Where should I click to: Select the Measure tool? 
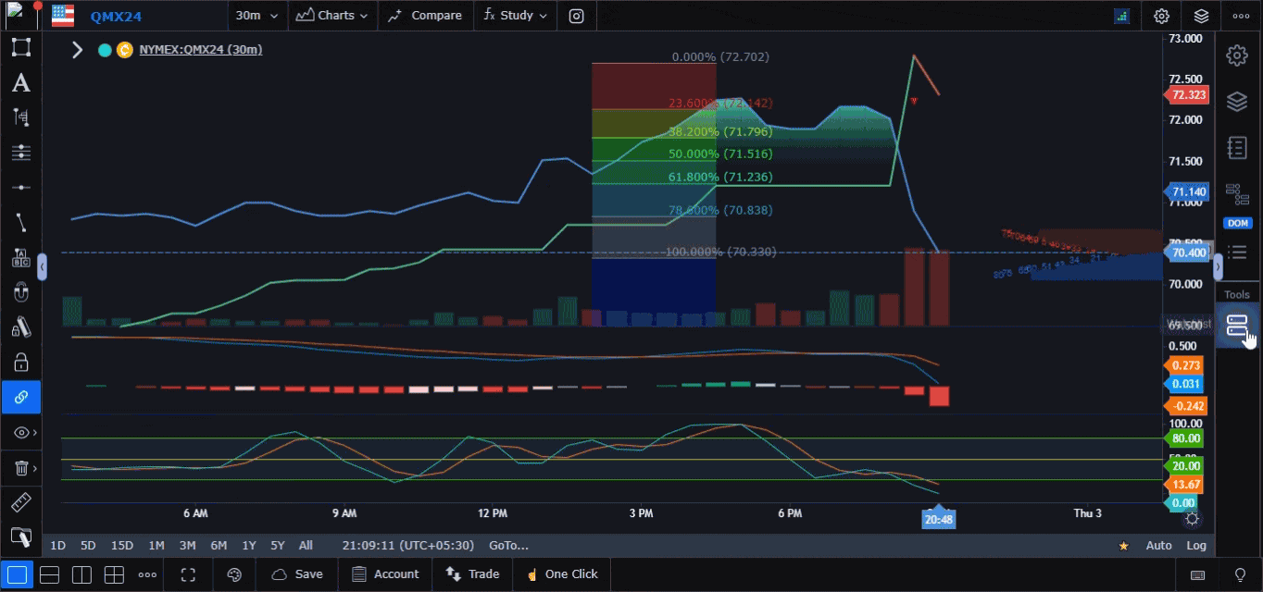(20, 502)
